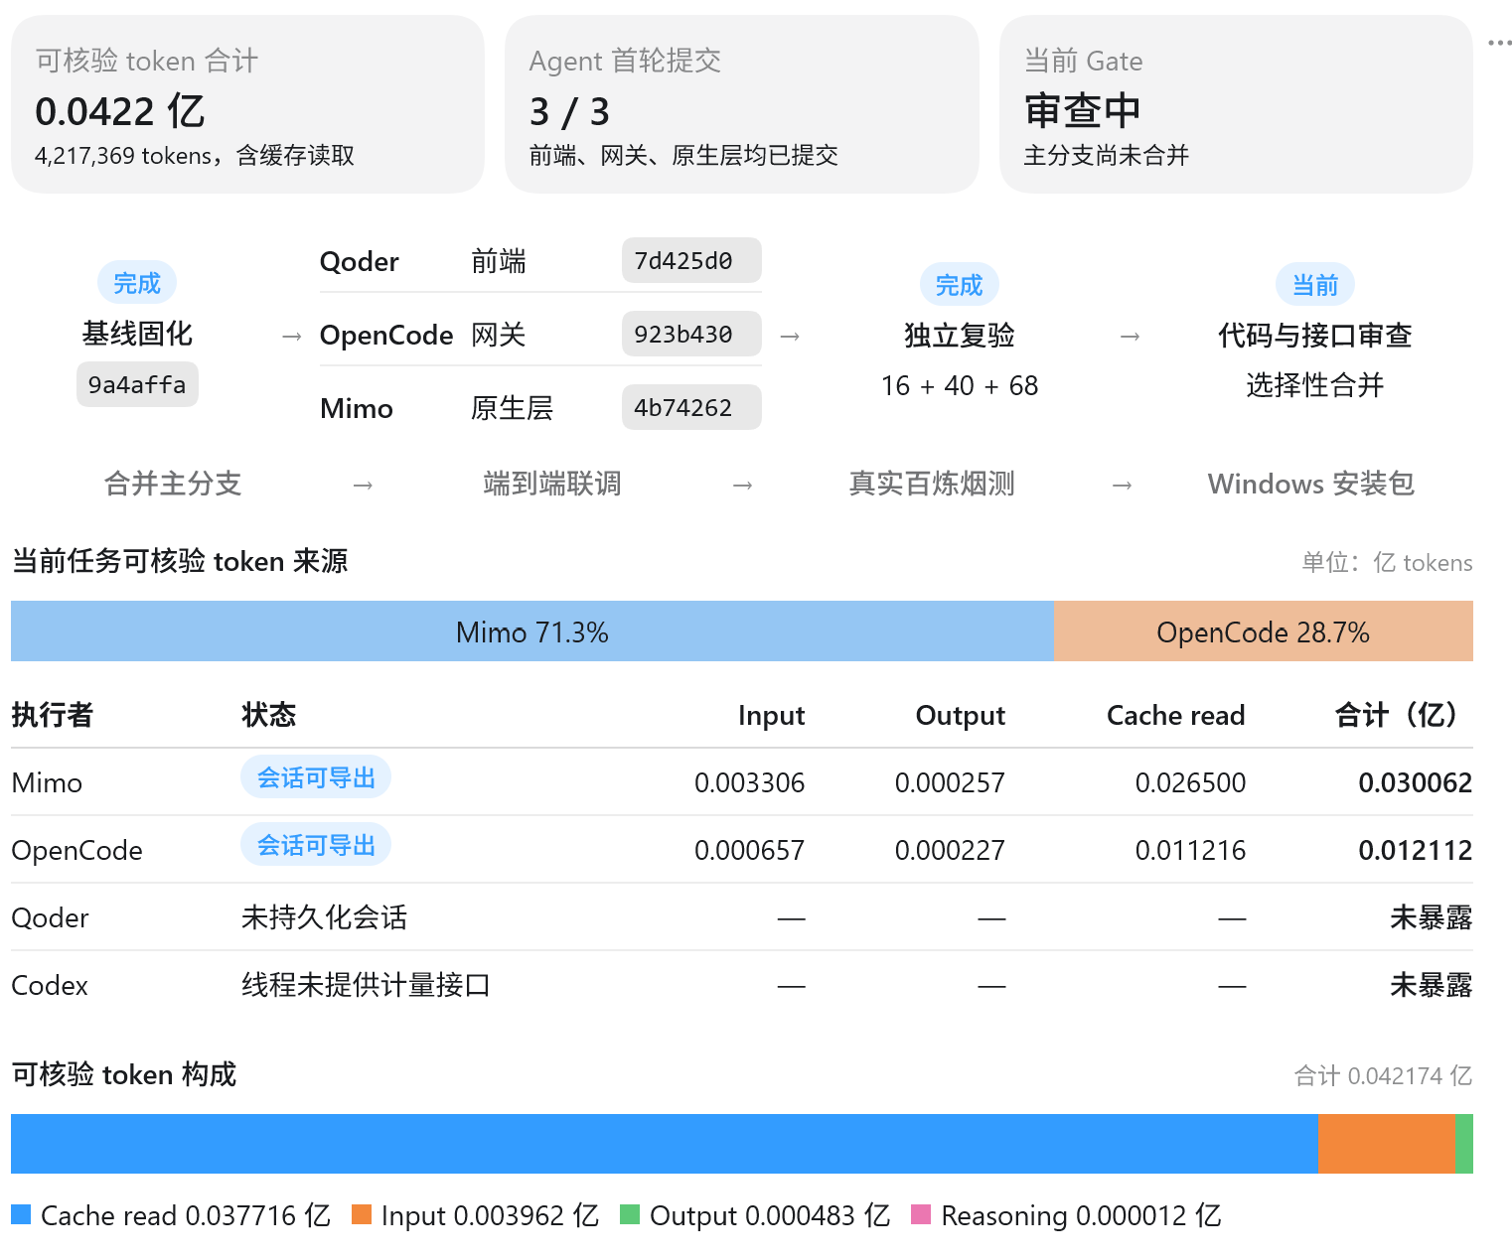Click the Qoder row name in table
The height and width of the screenshot is (1259, 1512).
coord(50,917)
